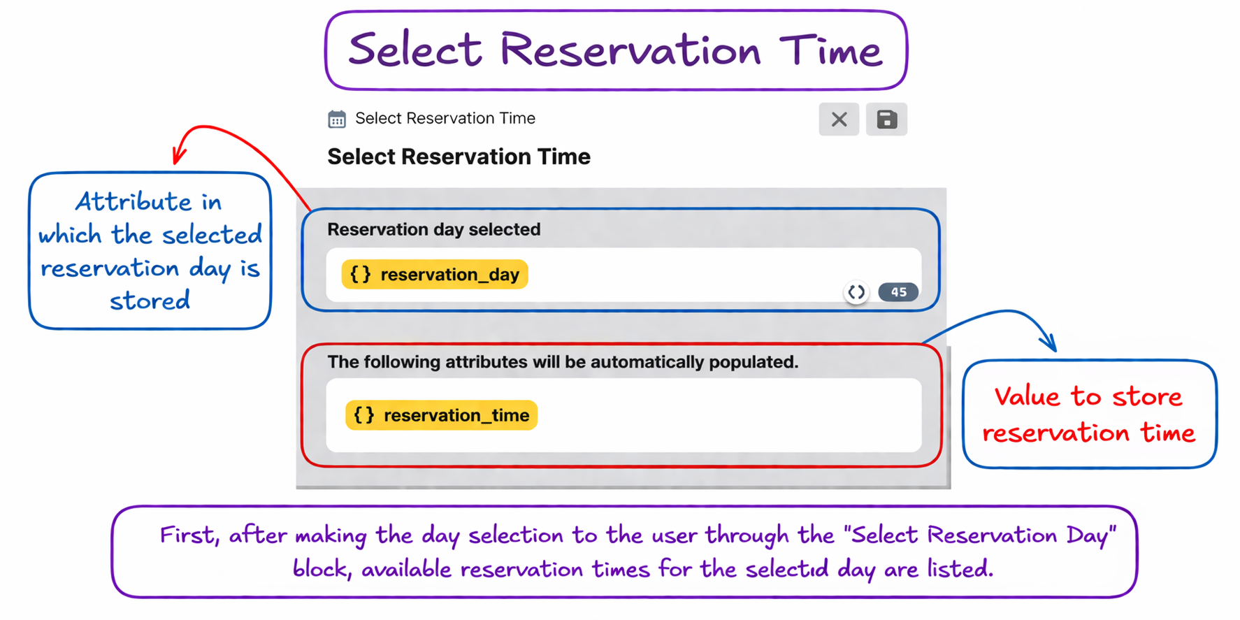
Task: Select the reservation_time attribute chip
Action: (x=441, y=415)
